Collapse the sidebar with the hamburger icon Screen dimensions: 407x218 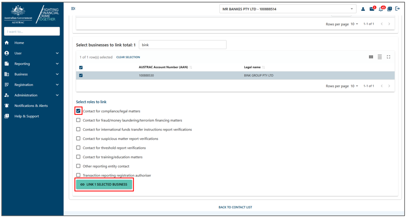[73, 8]
